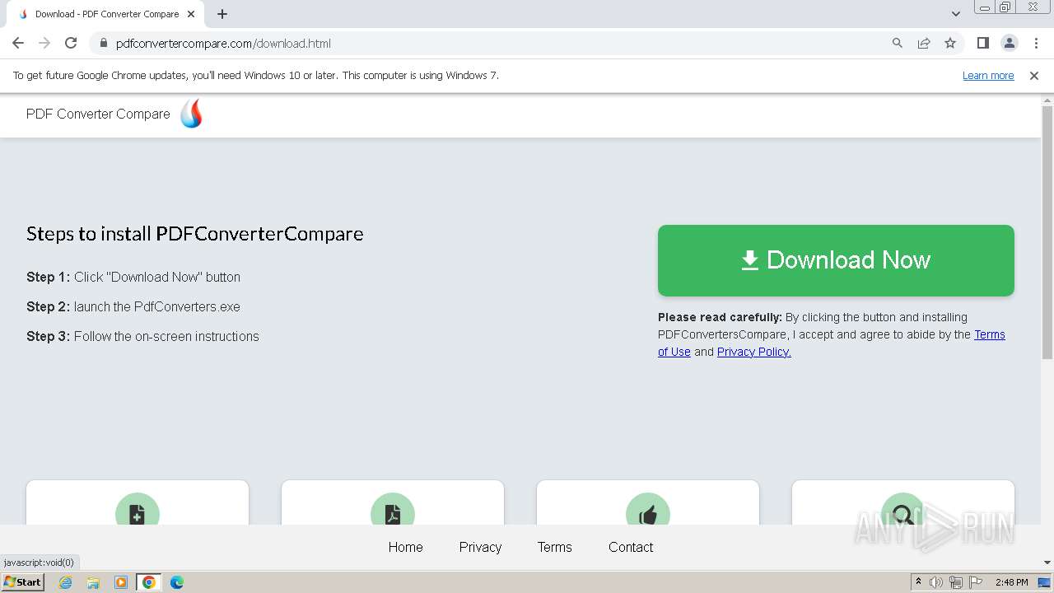This screenshot has width=1054, height=593.
Task: Open the Windows Start menu
Action: (23, 582)
